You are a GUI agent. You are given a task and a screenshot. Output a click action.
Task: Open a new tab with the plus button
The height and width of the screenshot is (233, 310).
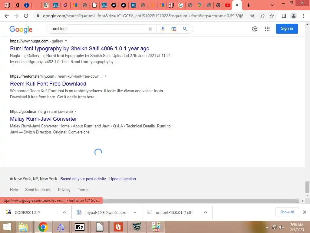point(249,5)
